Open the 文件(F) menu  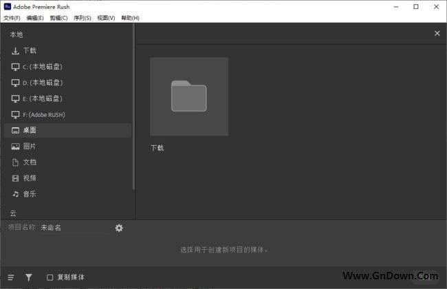tap(12, 18)
